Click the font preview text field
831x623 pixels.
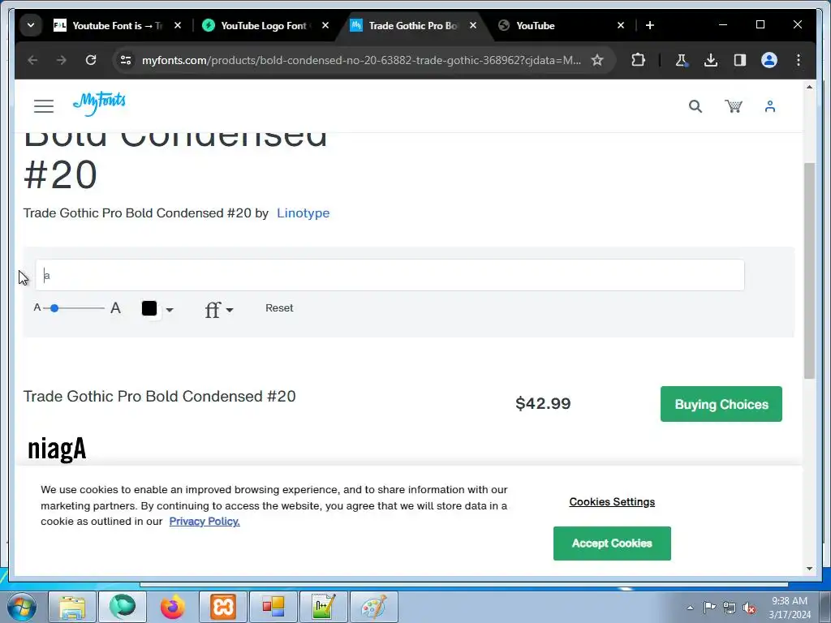[390, 275]
